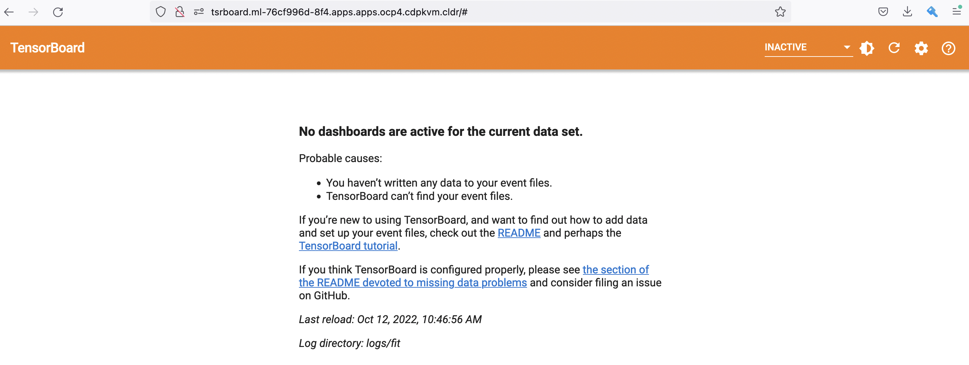The width and height of the screenshot is (969, 365).
Task: Open the TensorBoard help icon
Action: [948, 48]
